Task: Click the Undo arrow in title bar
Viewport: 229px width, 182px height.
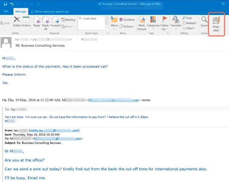Action: [12, 4]
